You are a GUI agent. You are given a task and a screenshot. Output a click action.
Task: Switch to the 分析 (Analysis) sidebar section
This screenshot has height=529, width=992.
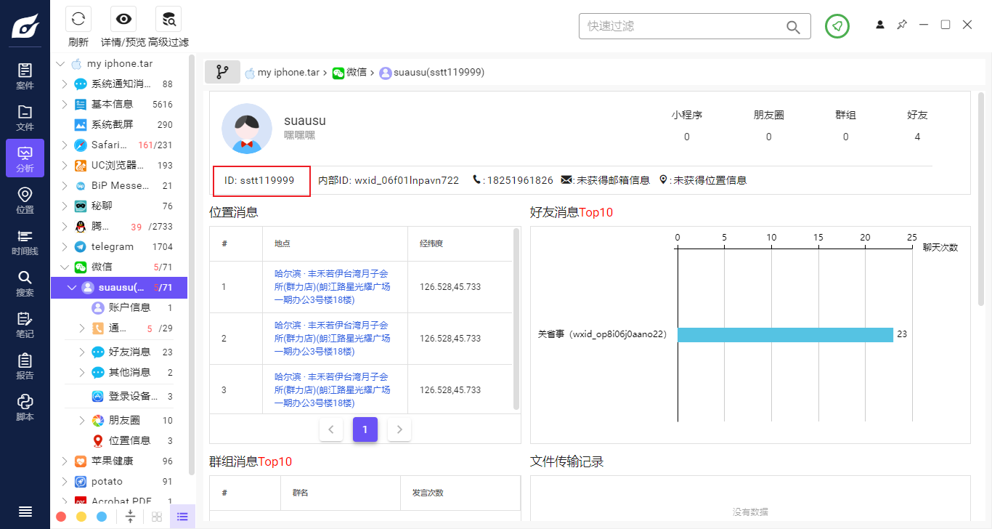pyautogui.click(x=25, y=158)
